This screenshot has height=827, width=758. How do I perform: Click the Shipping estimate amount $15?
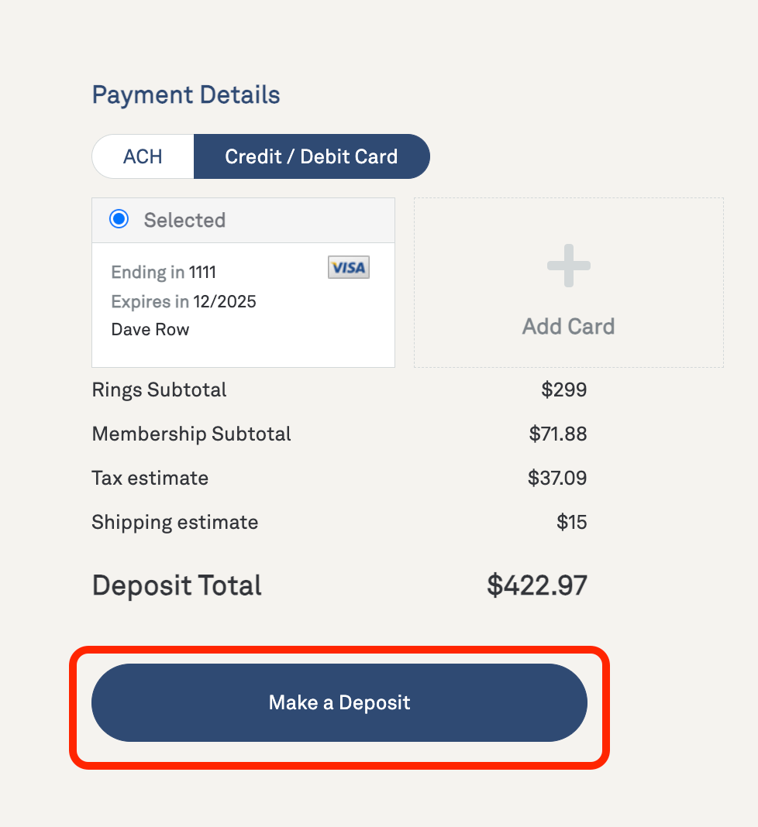(571, 522)
